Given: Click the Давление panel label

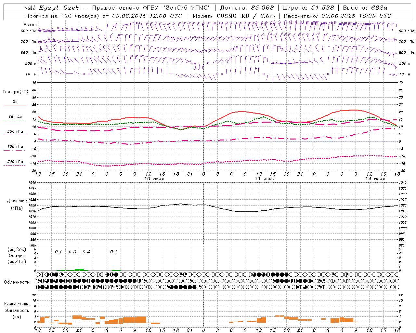Looking at the screenshot, I should 17,201.
